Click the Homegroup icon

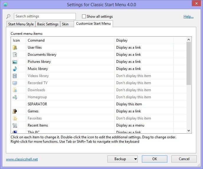coord(15,97)
